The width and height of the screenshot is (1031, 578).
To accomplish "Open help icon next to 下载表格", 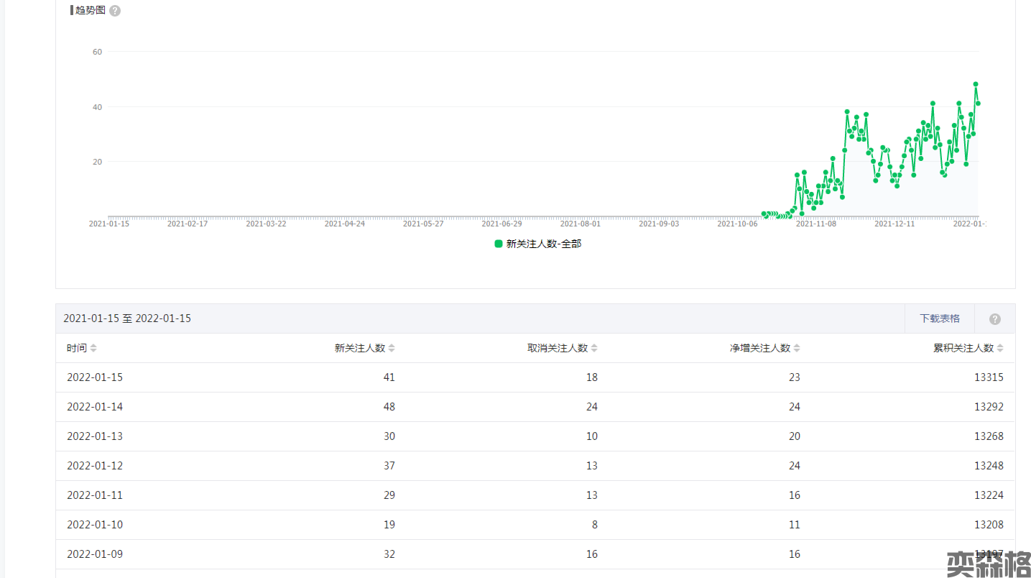I will 995,319.
